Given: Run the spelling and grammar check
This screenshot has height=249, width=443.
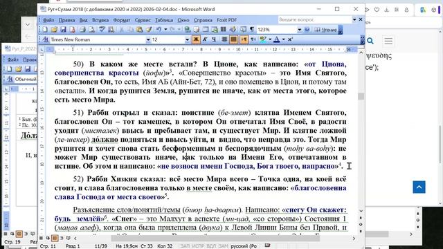Looking at the screenshot, I should pyautogui.click(x=102, y=29).
